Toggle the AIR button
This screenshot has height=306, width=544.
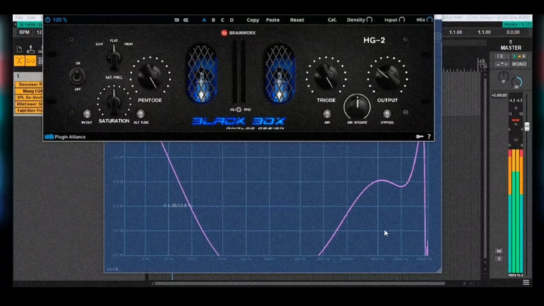tap(327, 114)
